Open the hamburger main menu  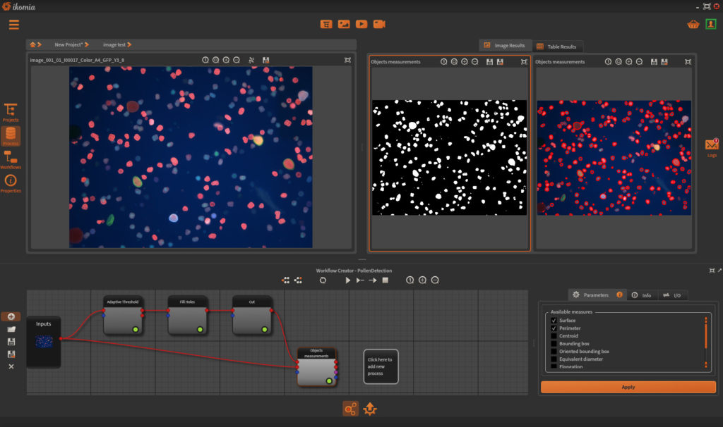coord(14,25)
